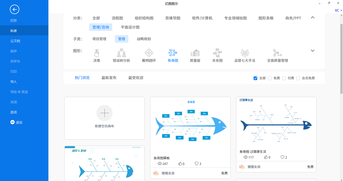343x181 pixels.
Task: Switch to the 最受欢迎 tab
Action: (135, 77)
